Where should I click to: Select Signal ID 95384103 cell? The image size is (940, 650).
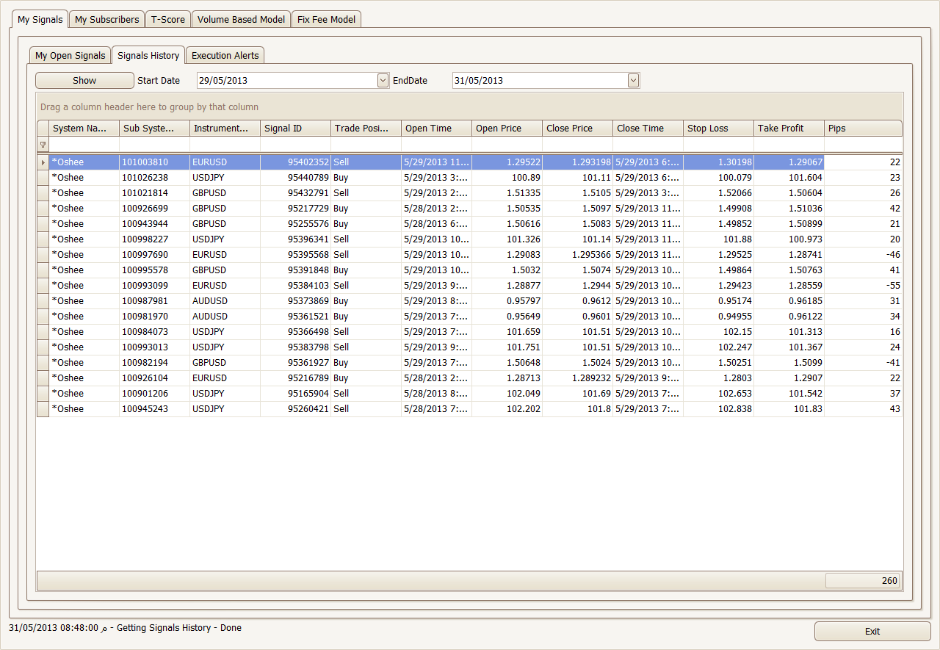pos(295,286)
